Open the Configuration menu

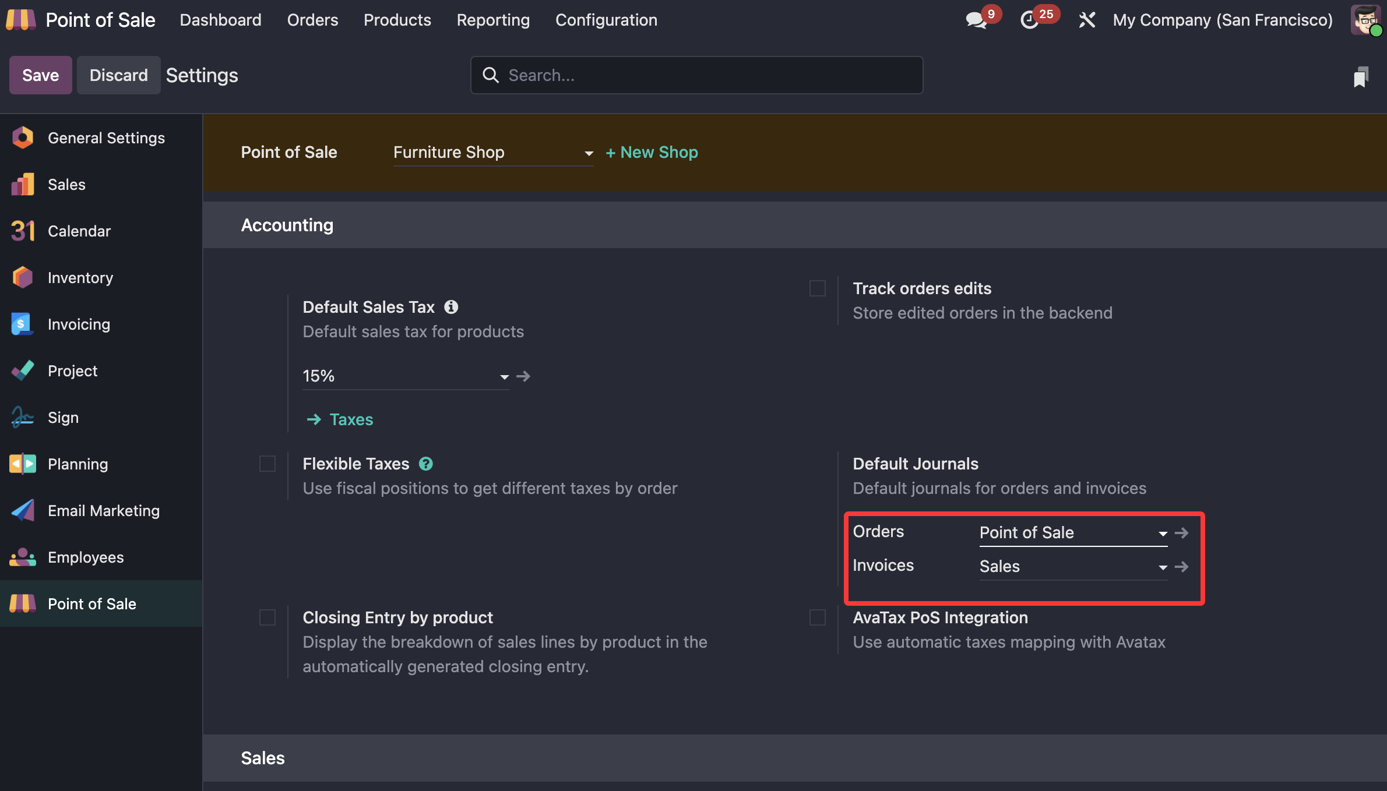[606, 20]
